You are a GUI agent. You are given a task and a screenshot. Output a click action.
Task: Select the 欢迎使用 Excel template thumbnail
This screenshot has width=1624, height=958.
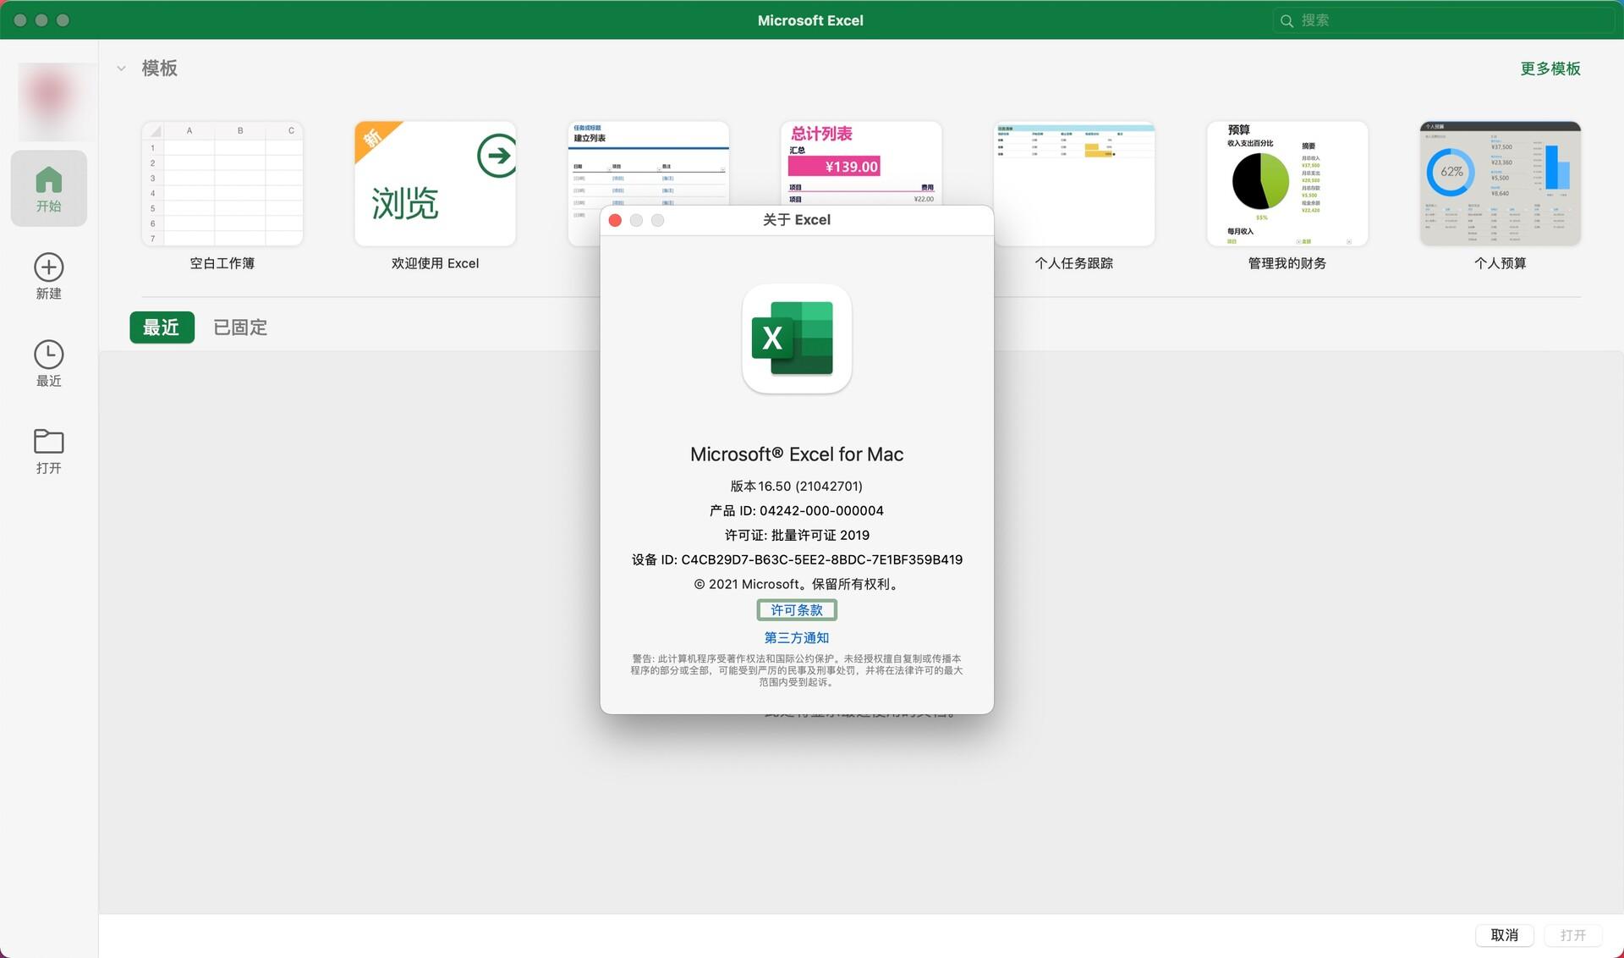tap(435, 184)
